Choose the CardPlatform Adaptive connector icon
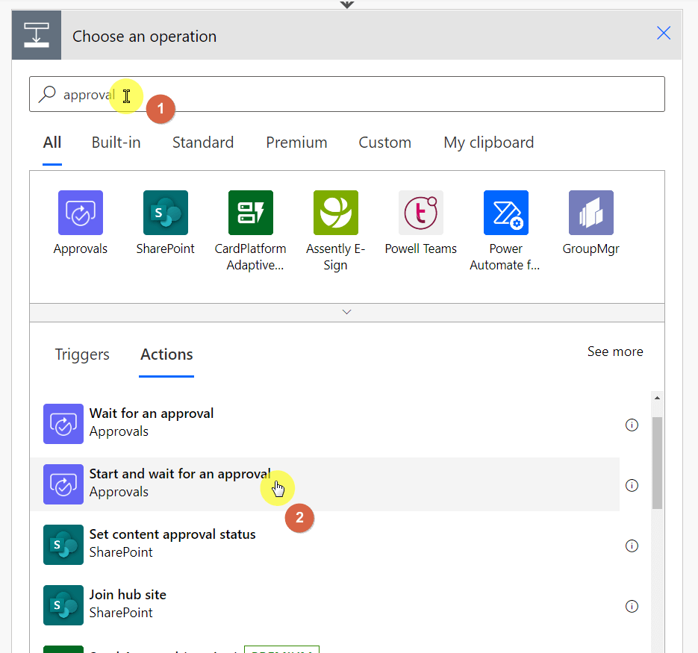This screenshot has height=653, width=698. (x=251, y=213)
